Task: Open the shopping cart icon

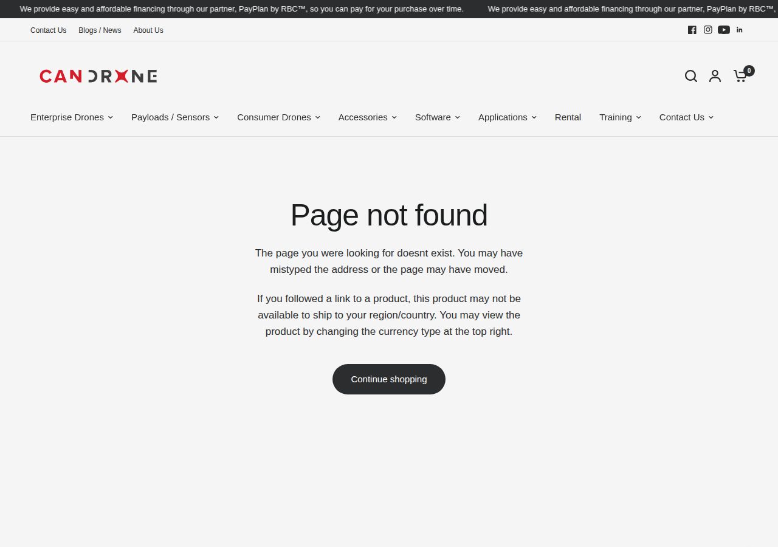Action: coord(740,76)
